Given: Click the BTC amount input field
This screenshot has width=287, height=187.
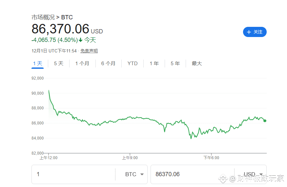Looking at the screenshot, I should (x=74, y=174).
